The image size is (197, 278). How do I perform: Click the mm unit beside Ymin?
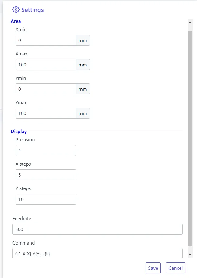pos(83,89)
